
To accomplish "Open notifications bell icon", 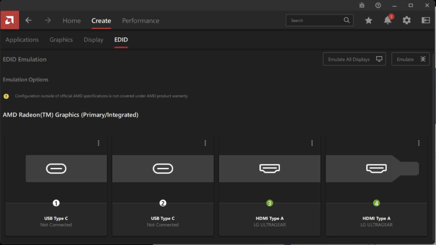I will (x=388, y=20).
